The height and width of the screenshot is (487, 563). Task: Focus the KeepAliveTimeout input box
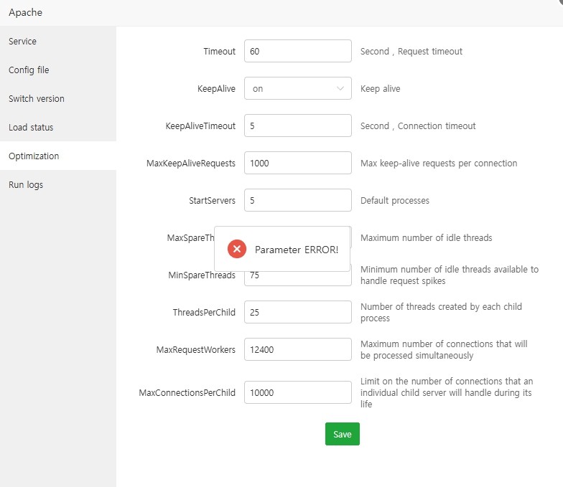297,126
